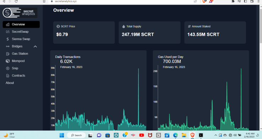Open File Explorer from the taskbar

[x=184, y=135]
